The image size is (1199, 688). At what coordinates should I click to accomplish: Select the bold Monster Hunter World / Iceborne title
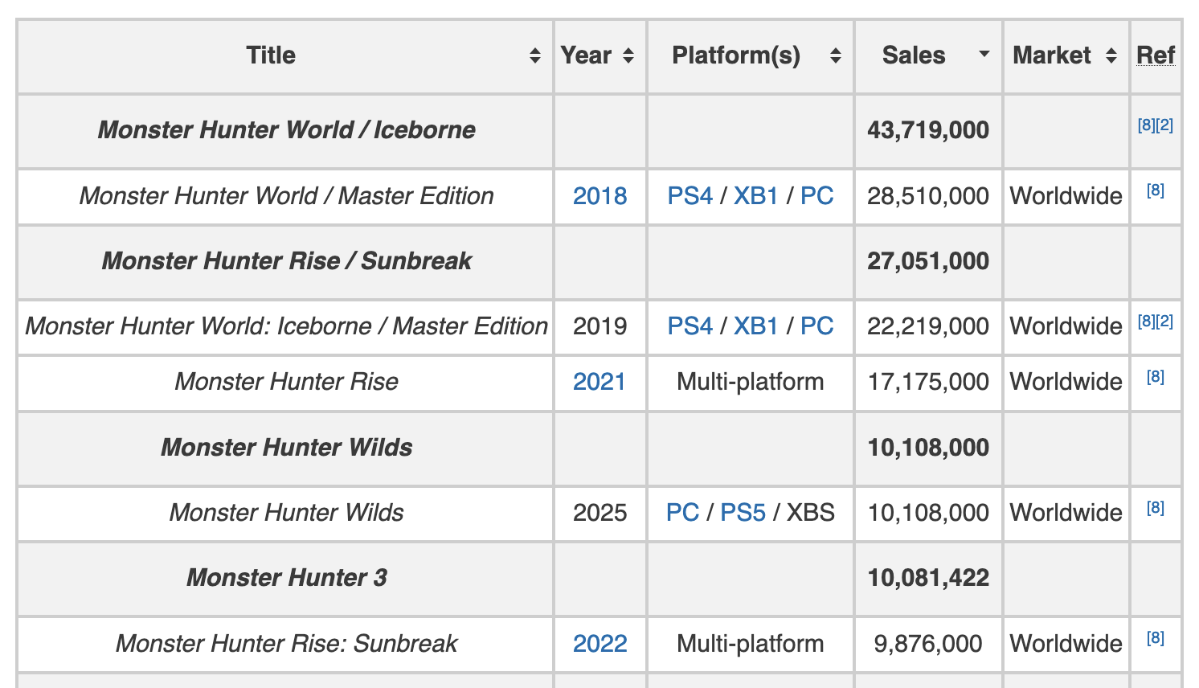[x=286, y=130]
